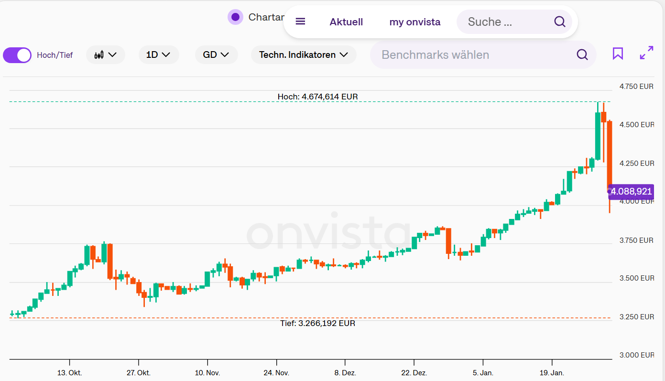Click the purple Chartanalyse circle icon

(235, 17)
